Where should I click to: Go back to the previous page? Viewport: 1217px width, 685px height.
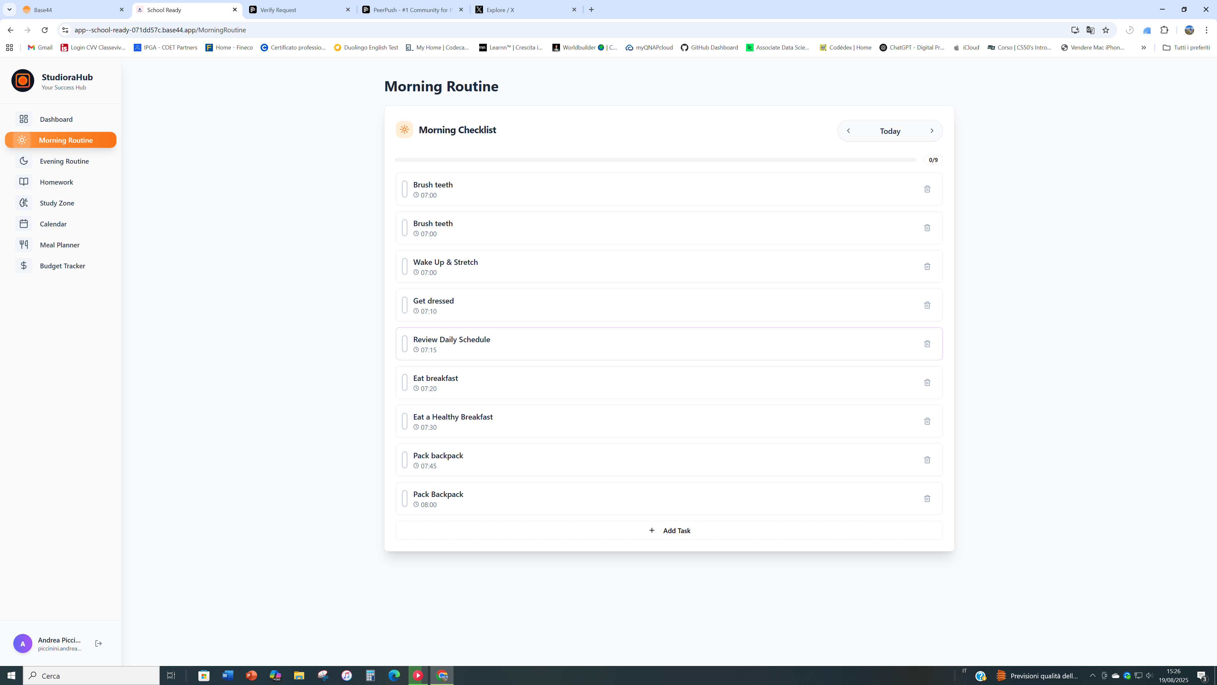click(x=10, y=30)
